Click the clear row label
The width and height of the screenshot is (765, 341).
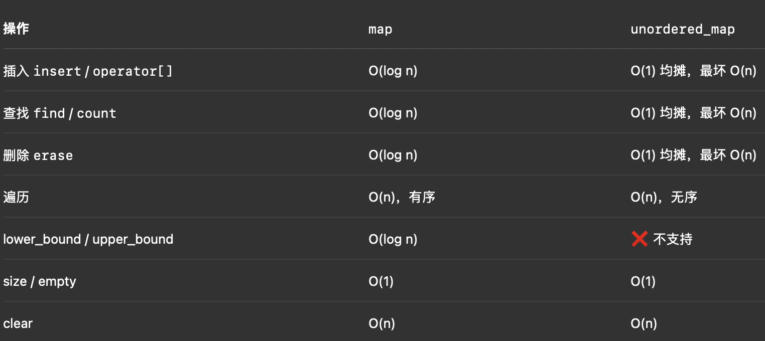[x=18, y=323]
